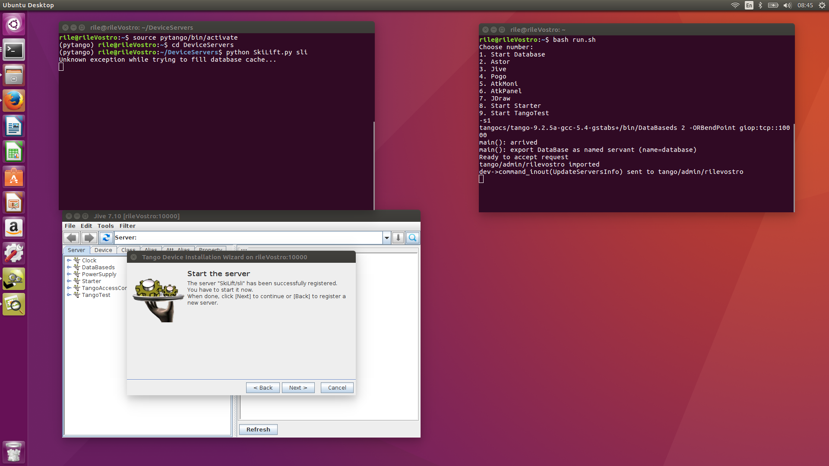Open the Tools menu in Jive
This screenshot has width=829, height=466.
point(106,226)
